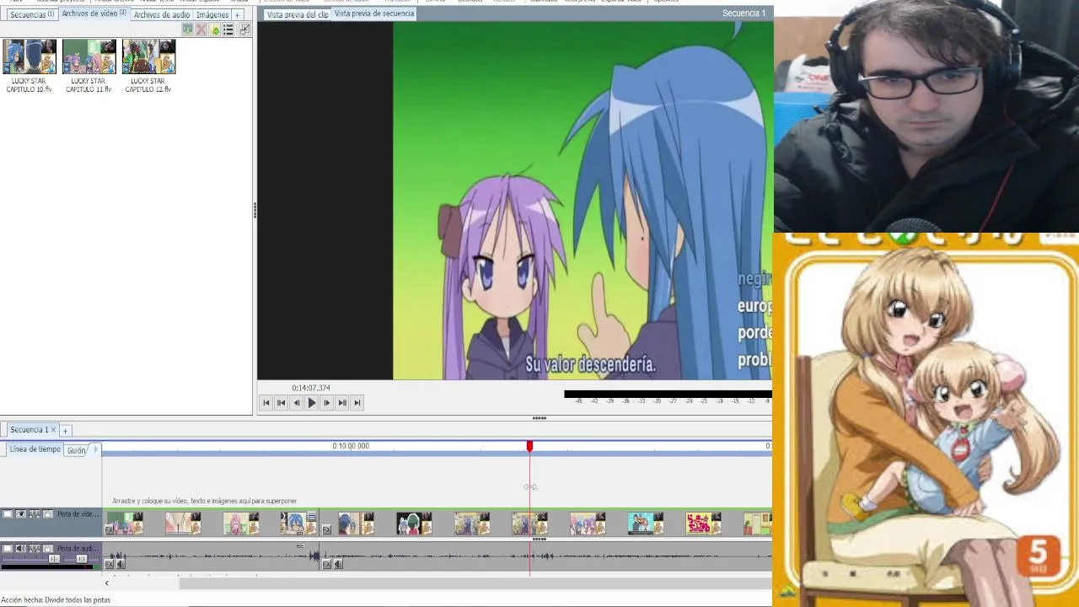Screen dimensions: 1079x607
Task: Open the Archivos de audio tab
Action: pyautogui.click(x=161, y=14)
